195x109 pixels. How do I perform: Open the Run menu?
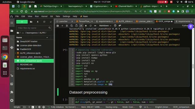[x=37, y=16]
